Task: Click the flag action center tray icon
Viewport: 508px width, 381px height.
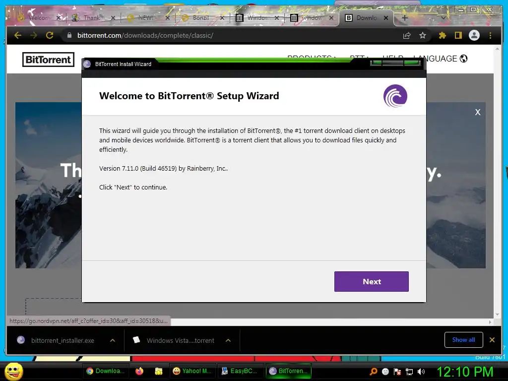Action: (x=397, y=372)
